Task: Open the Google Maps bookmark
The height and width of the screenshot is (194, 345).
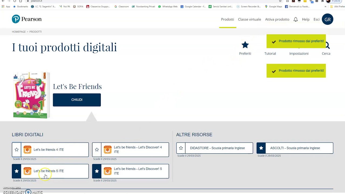Action: click(274, 6)
